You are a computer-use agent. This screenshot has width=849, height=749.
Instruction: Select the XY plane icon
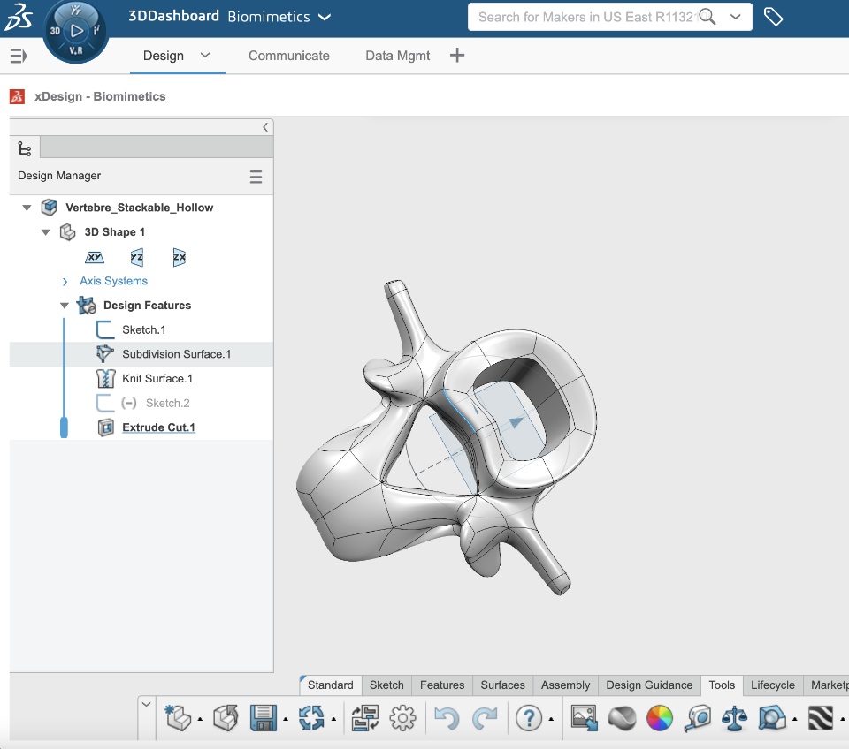[x=95, y=257]
